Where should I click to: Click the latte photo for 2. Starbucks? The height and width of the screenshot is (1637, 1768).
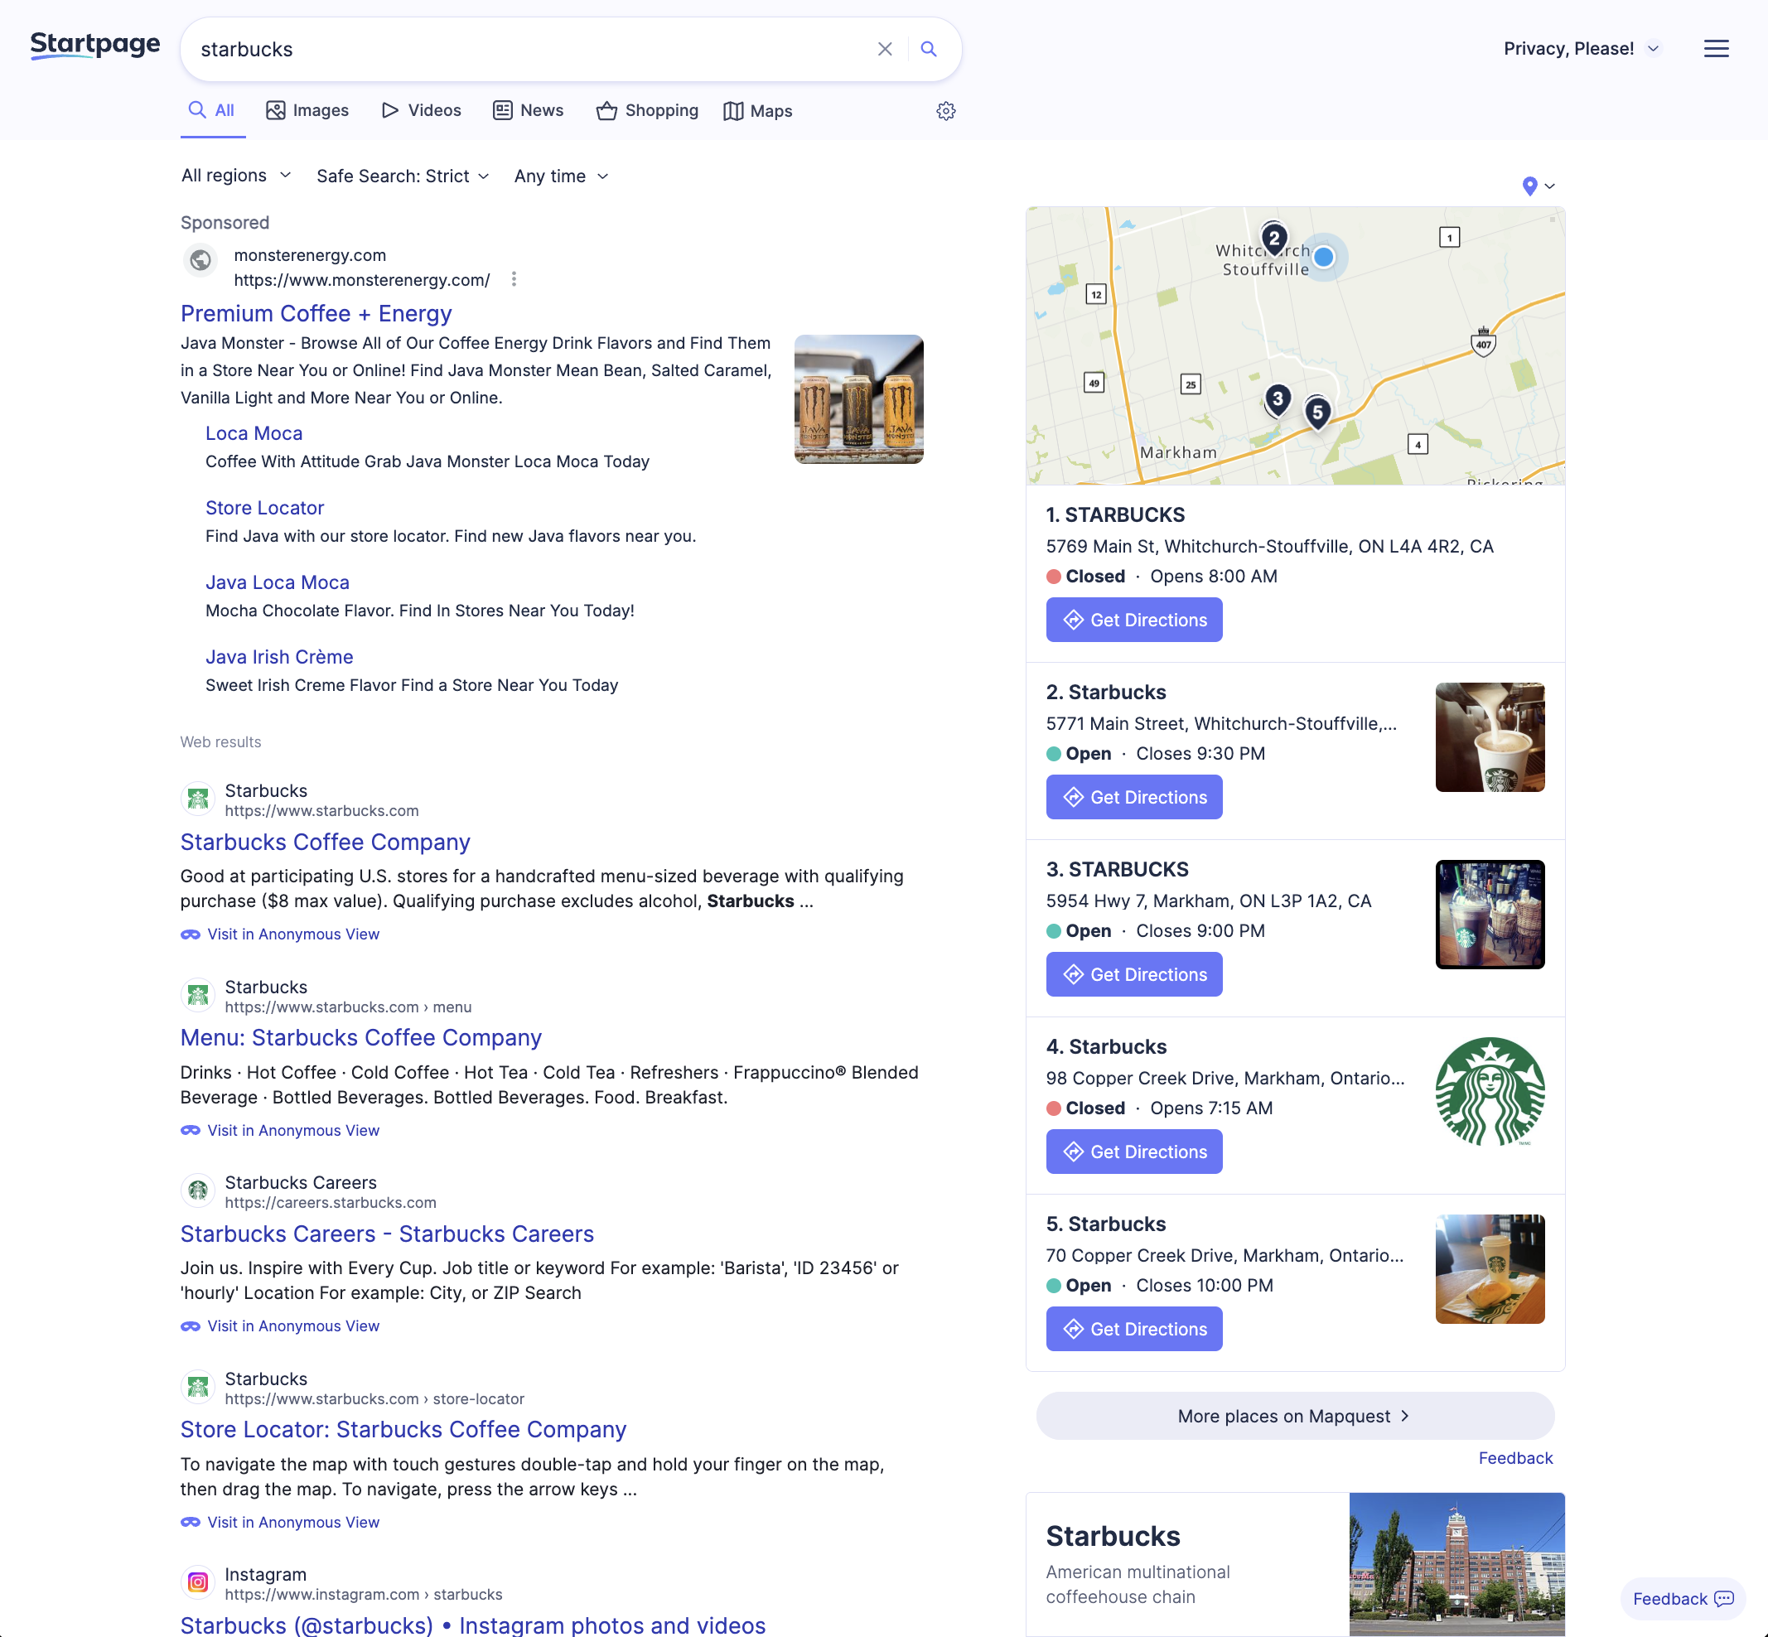pos(1490,737)
